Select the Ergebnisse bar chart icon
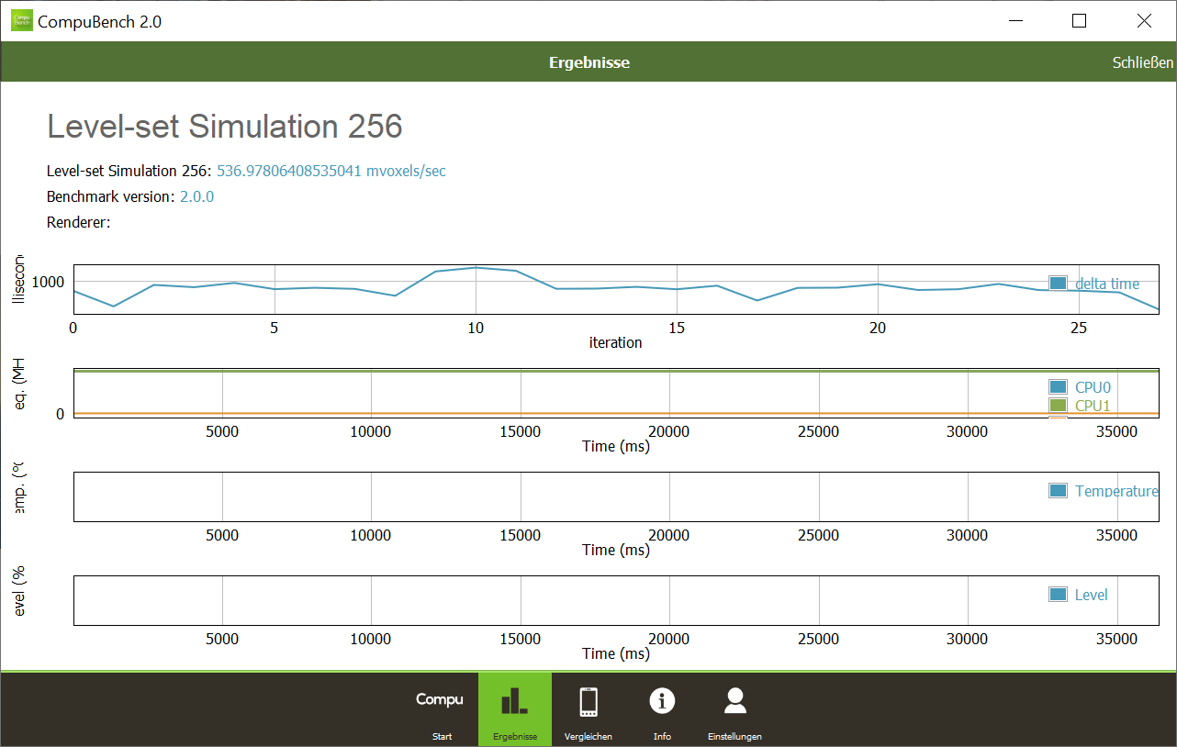1177x747 pixels. pyautogui.click(x=514, y=703)
